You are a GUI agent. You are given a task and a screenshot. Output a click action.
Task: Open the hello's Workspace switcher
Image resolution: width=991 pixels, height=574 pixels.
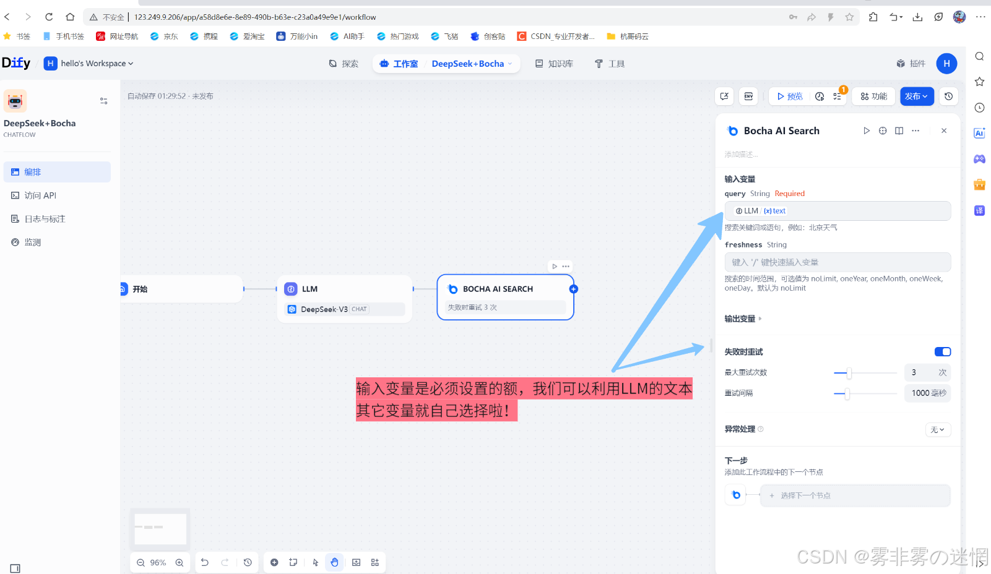[89, 63]
